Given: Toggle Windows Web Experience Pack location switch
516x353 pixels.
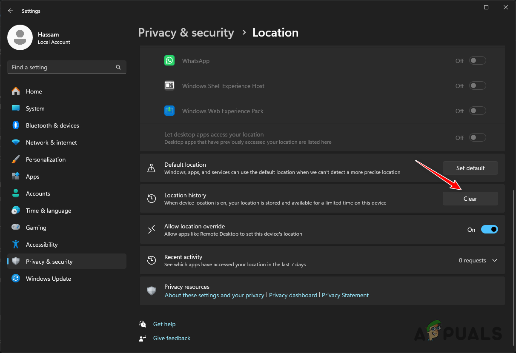Looking at the screenshot, I should pyautogui.click(x=477, y=111).
